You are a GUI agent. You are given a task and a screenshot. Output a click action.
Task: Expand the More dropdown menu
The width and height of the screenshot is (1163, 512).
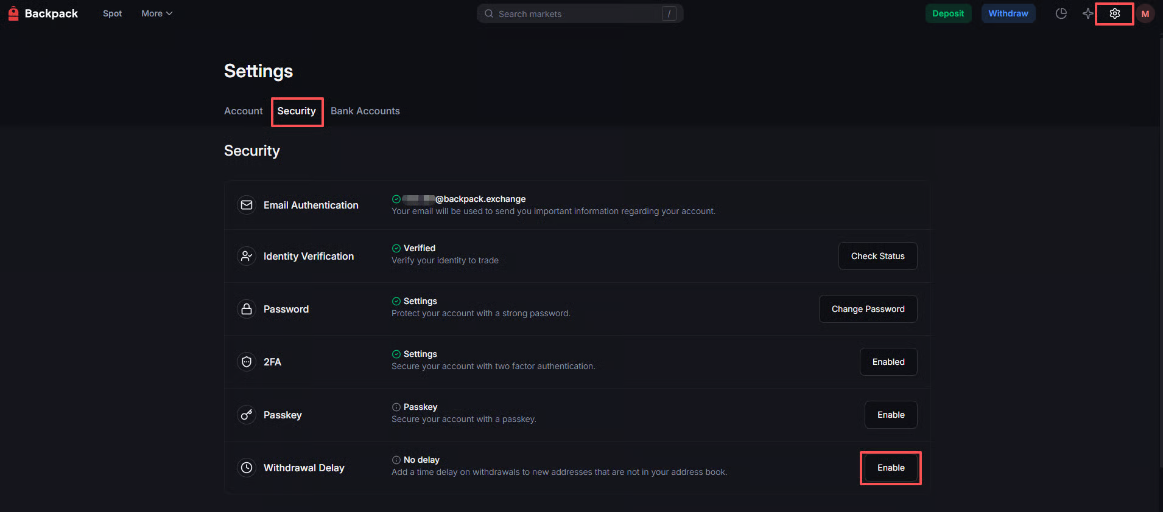(156, 13)
